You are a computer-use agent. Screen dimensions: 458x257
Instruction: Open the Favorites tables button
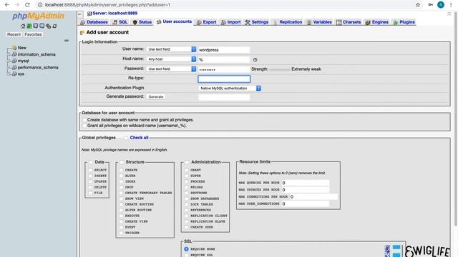(33, 34)
